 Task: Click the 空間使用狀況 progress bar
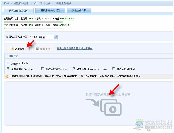(x=34, y=22)
